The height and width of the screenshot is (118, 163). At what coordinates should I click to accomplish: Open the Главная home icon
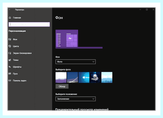10,18
